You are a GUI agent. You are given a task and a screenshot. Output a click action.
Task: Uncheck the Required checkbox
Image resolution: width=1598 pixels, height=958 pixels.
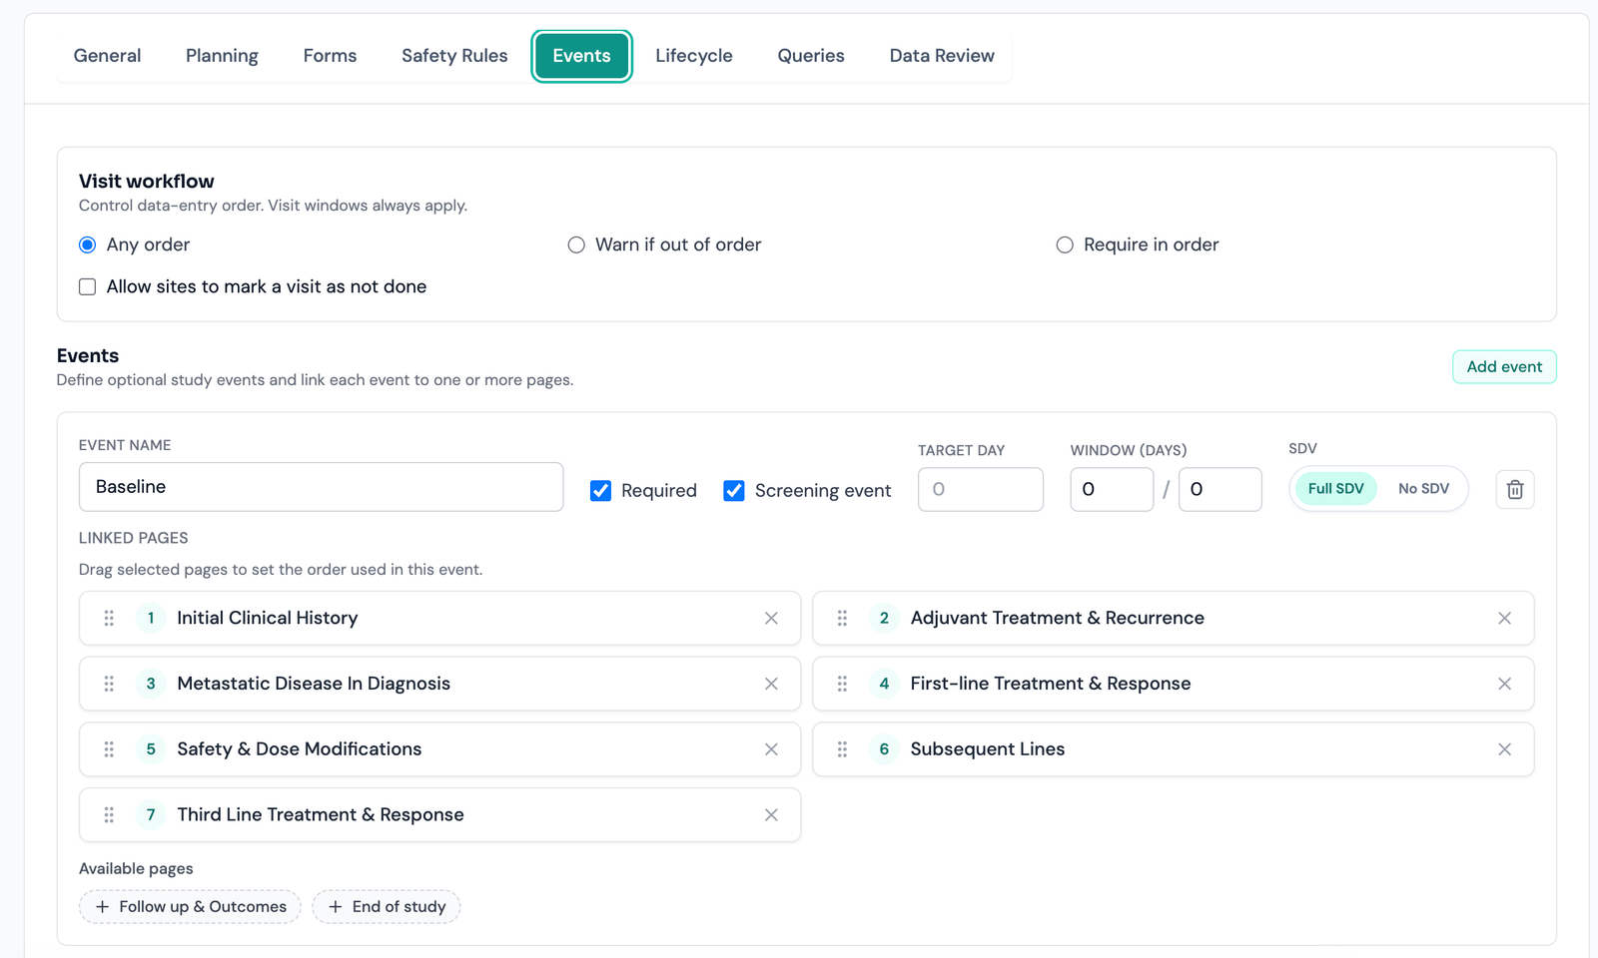click(x=600, y=490)
